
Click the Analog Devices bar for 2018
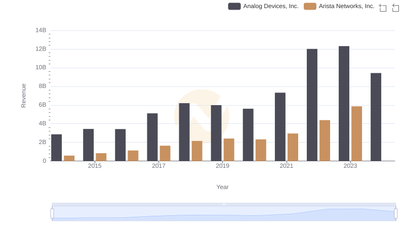pos(184,132)
